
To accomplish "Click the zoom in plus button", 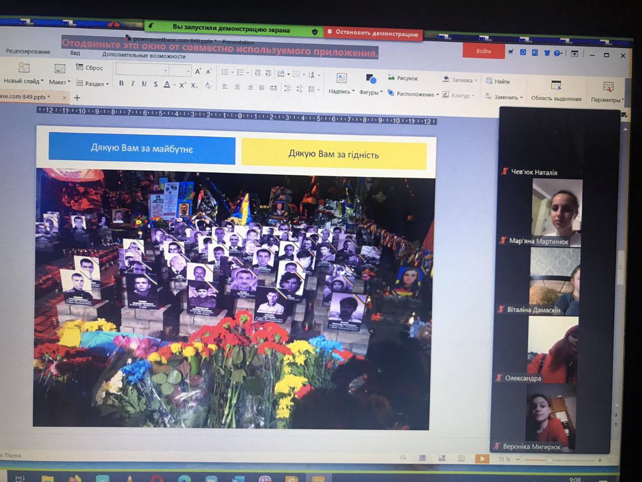I will point(599,460).
